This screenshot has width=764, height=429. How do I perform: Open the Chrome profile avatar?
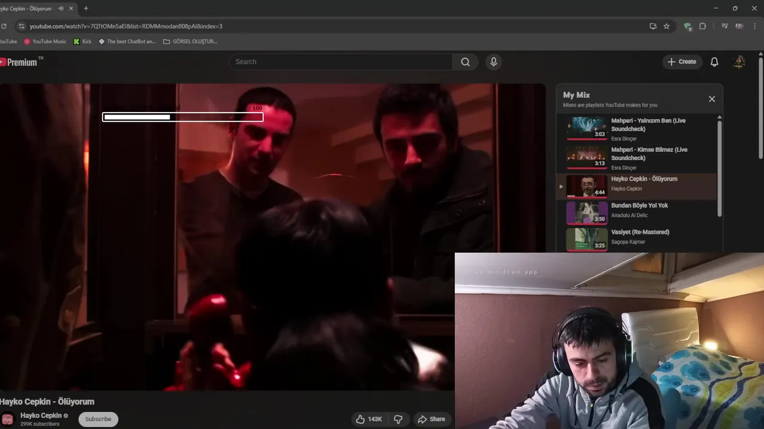[740, 26]
